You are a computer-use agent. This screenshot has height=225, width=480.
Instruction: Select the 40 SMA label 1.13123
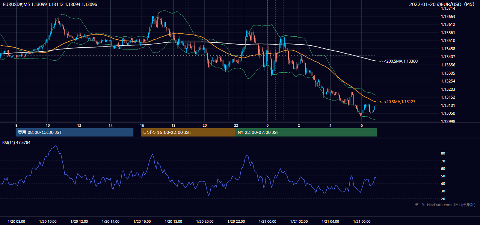pyautogui.click(x=397, y=102)
